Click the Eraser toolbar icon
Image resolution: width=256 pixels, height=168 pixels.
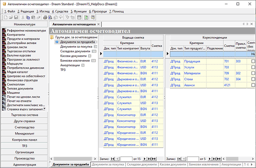click(38, 17)
